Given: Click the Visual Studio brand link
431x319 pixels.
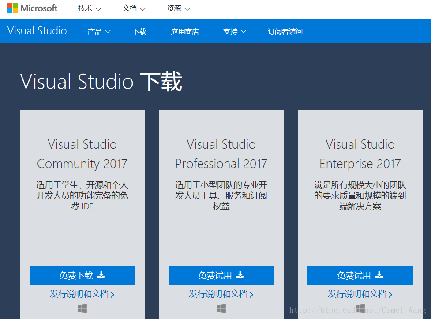Looking at the screenshot, I should tap(37, 31).
